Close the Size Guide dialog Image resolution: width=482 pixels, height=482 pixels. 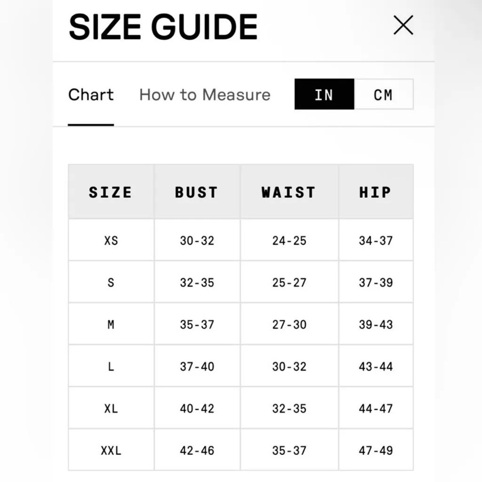click(x=403, y=25)
